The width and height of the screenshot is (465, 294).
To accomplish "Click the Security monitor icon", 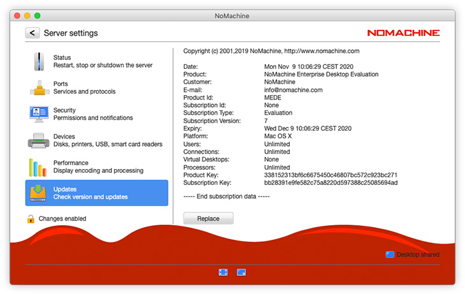I will [39, 114].
